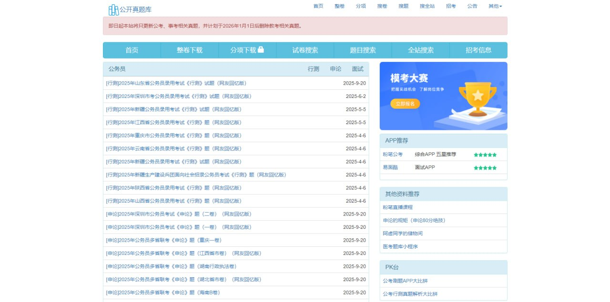This screenshot has width=610, height=302.
Task: Go to 试卷搜索 in the blue navigation bar
Action: (305, 50)
